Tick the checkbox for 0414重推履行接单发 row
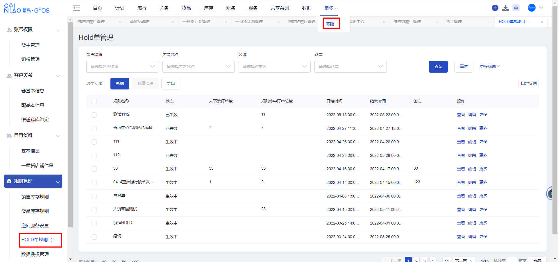The image size is (558, 262). pos(94,182)
